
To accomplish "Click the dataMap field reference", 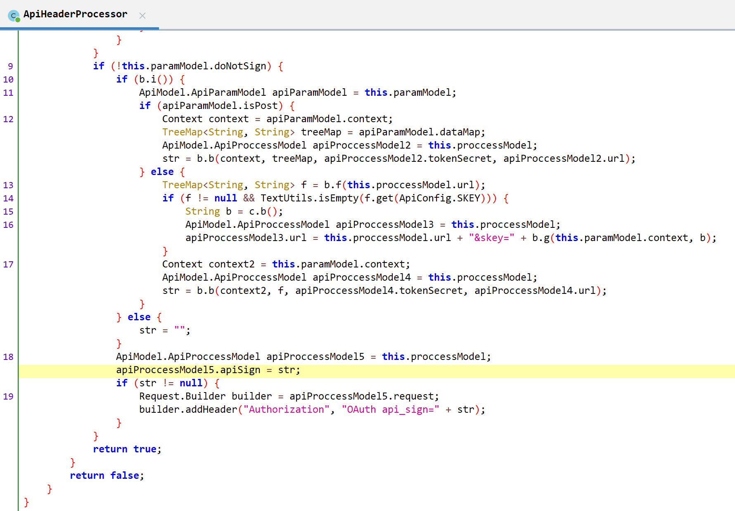I will [460, 132].
